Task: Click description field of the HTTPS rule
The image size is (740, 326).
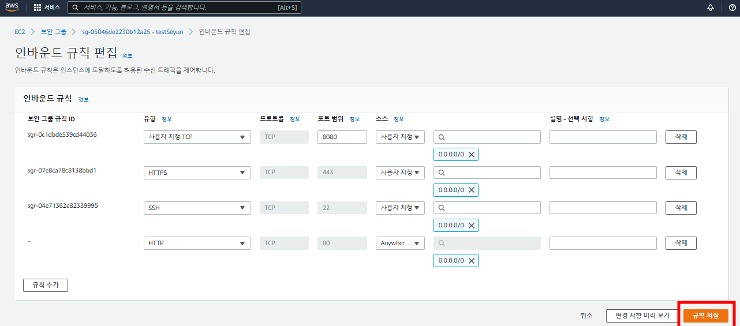Action: 603,173
